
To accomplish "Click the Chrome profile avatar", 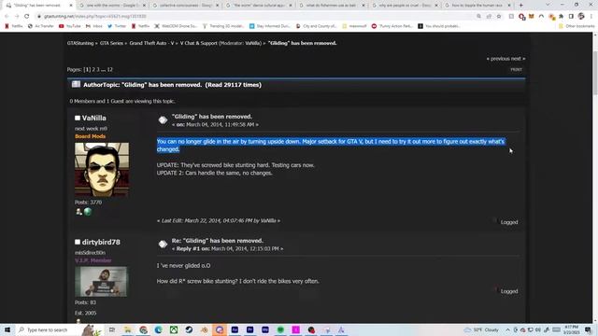I will (581, 17).
